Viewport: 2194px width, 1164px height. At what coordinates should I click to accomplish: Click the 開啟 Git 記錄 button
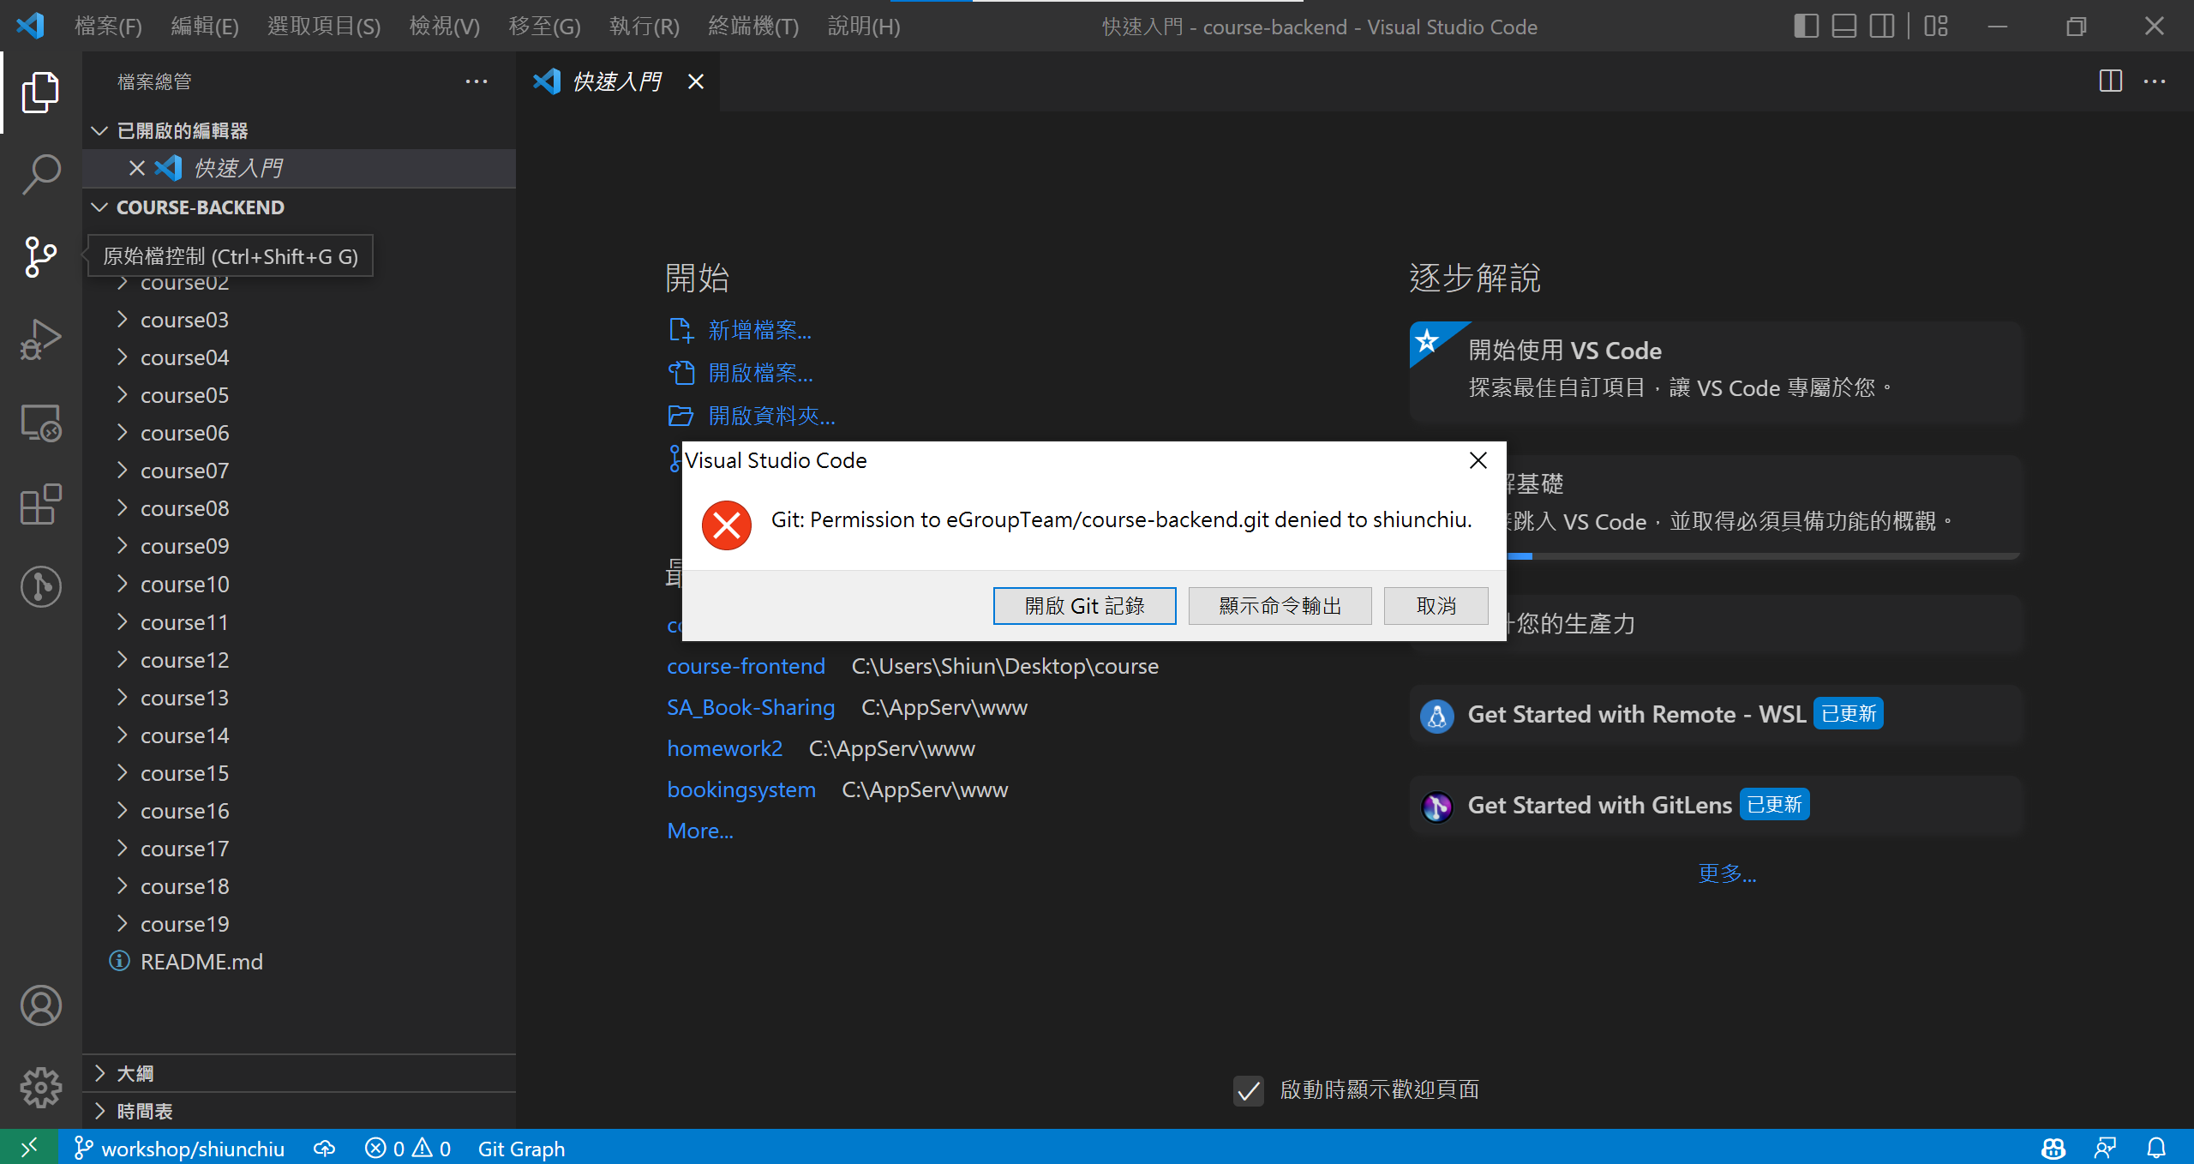(x=1084, y=605)
